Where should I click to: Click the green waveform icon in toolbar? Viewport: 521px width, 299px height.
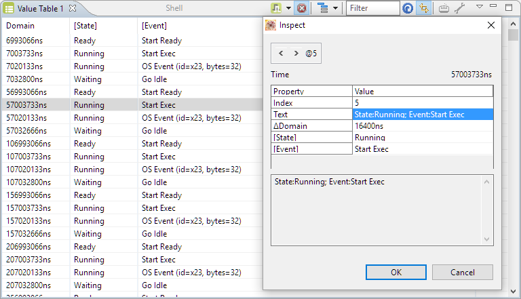point(277,8)
